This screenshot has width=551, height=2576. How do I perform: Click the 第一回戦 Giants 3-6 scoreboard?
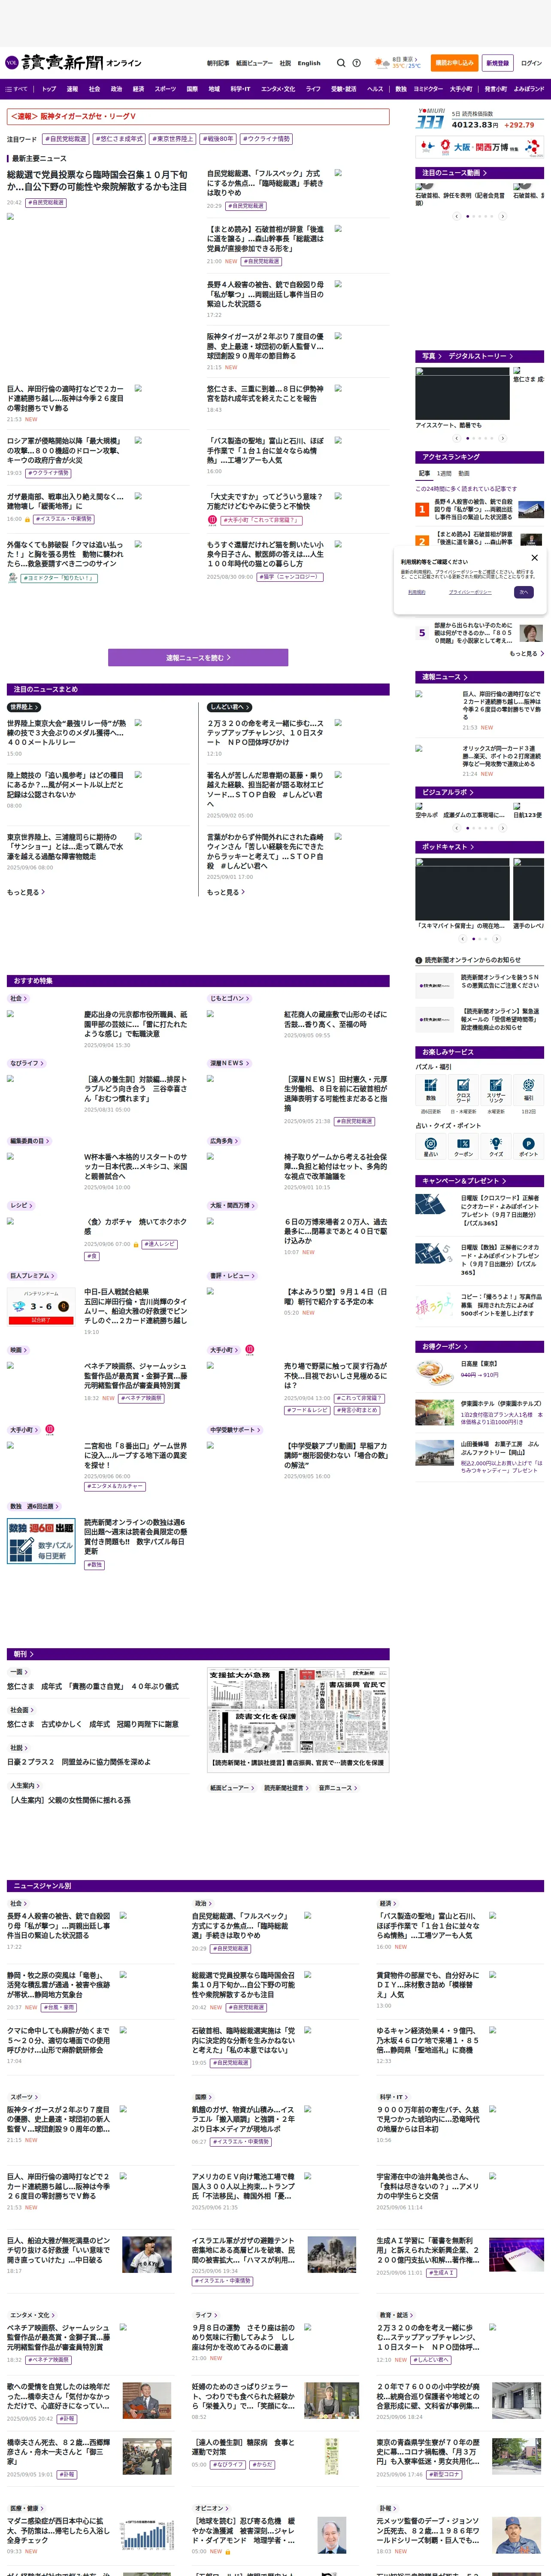click(x=41, y=1306)
